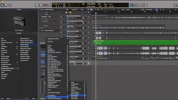This screenshot has height=100, width=178.
Task: Open the Edit menu in Tracks area
Action: 67,10
